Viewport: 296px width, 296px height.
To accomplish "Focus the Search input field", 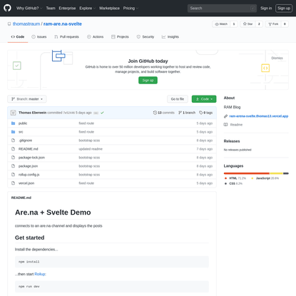I will pos(222,9).
